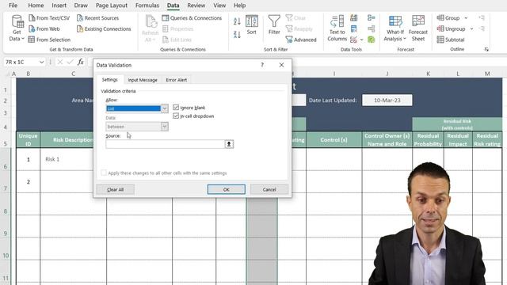Screen dimensions: 507x285
Task: Toggle the Ignore blank checkbox
Action: point(176,108)
